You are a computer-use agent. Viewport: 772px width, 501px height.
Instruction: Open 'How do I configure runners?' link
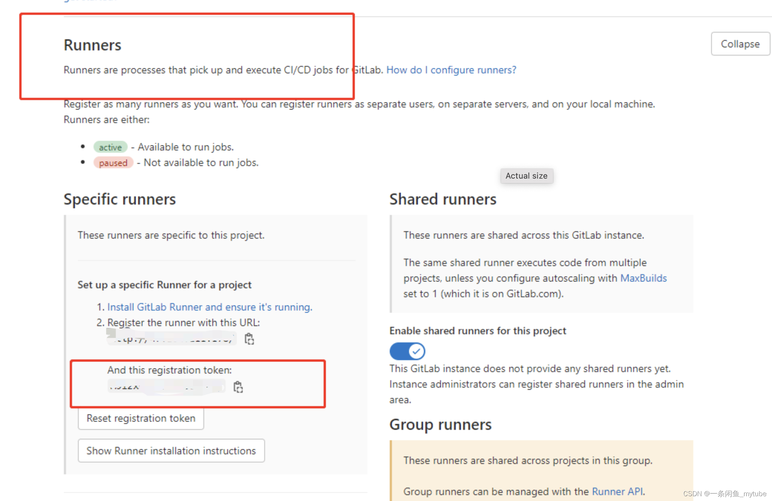pos(451,70)
